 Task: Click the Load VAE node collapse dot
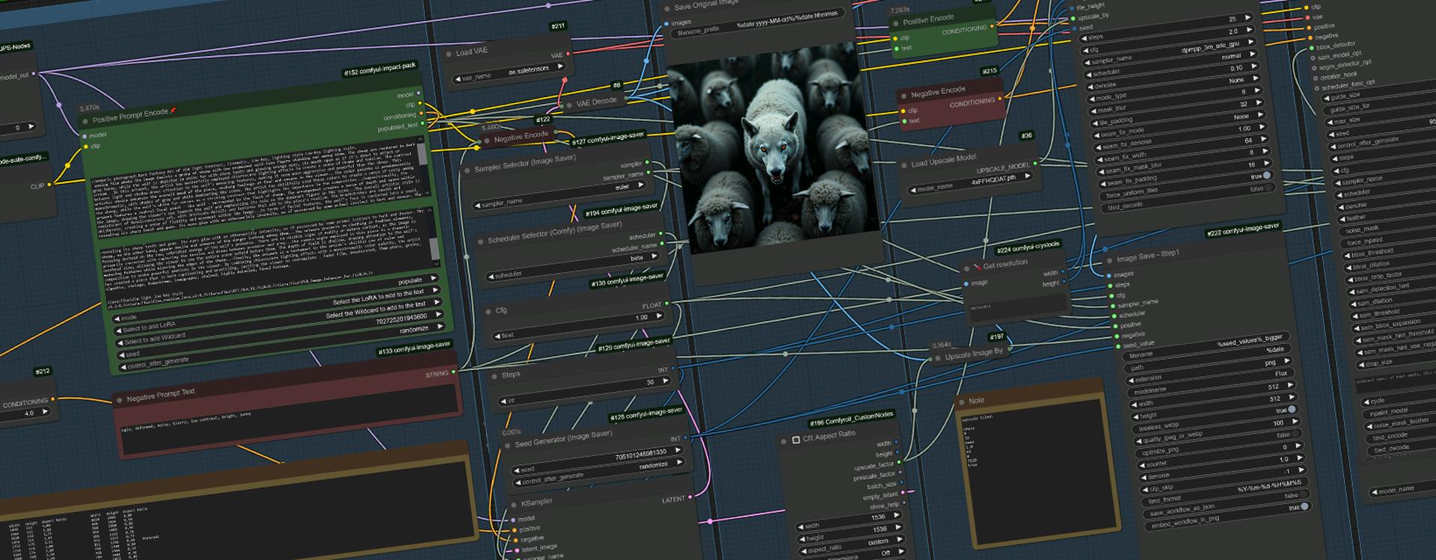pyautogui.click(x=448, y=54)
